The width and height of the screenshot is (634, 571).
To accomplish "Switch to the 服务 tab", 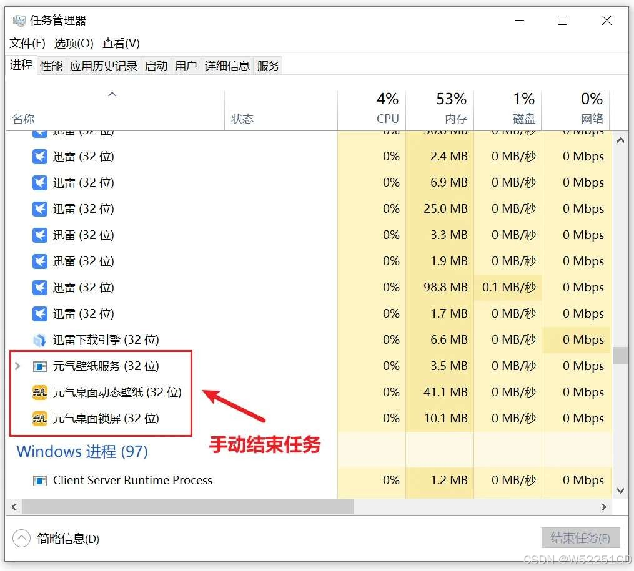I will coord(268,66).
